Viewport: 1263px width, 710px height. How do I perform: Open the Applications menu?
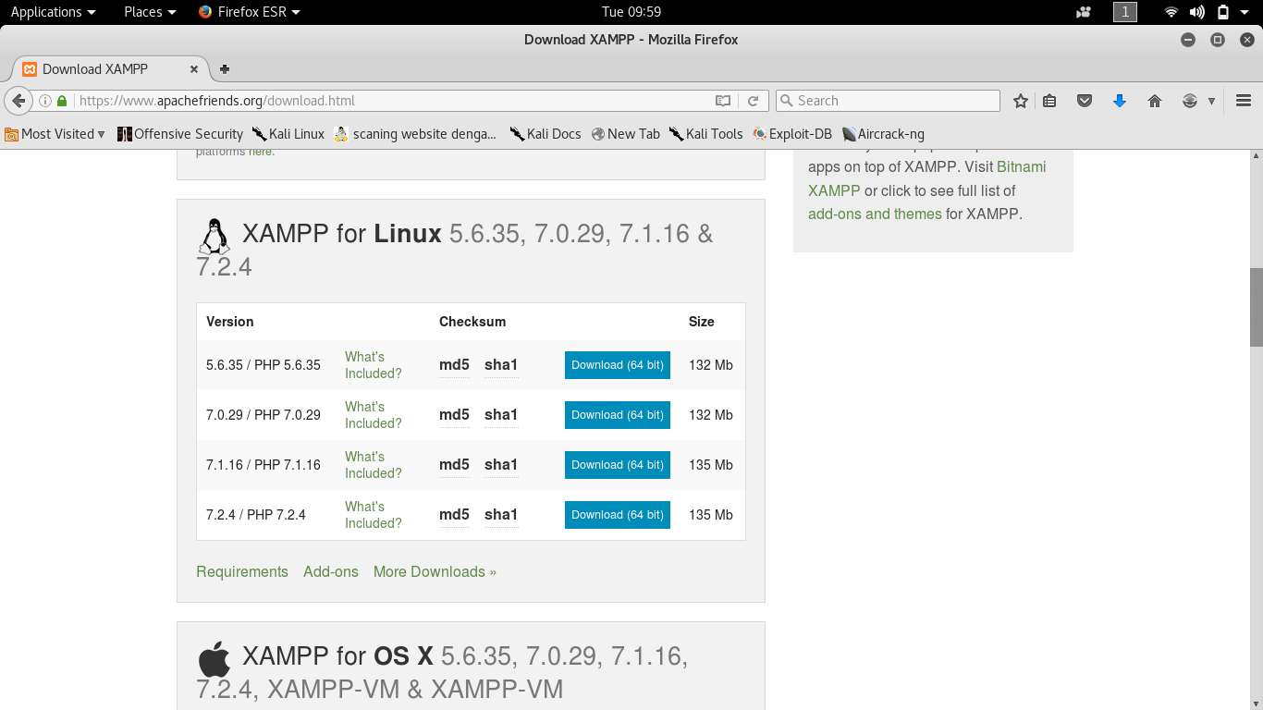click(53, 12)
